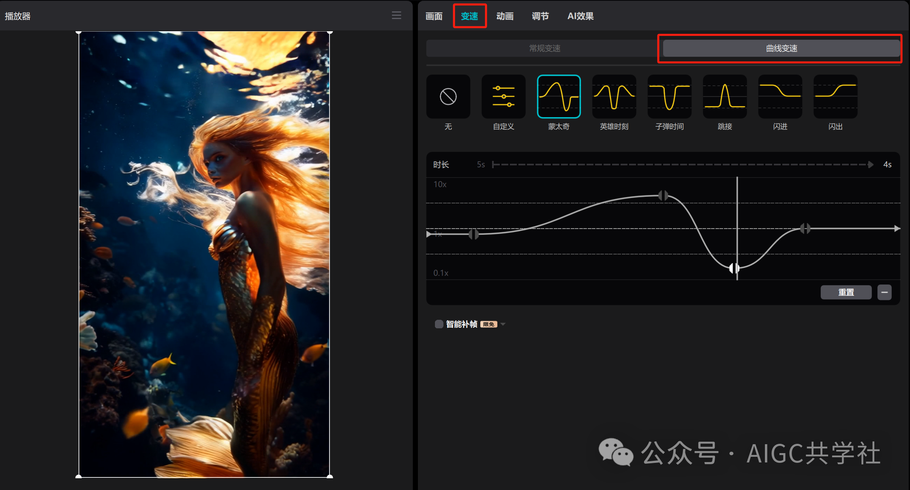Image resolution: width=910 pixels, height=490 pixels.
Task: Open the player options menu
Action: coord(396,15)
